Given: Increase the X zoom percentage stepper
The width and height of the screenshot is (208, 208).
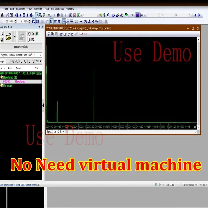Looking at the screenshot, I should coord(15,20).
